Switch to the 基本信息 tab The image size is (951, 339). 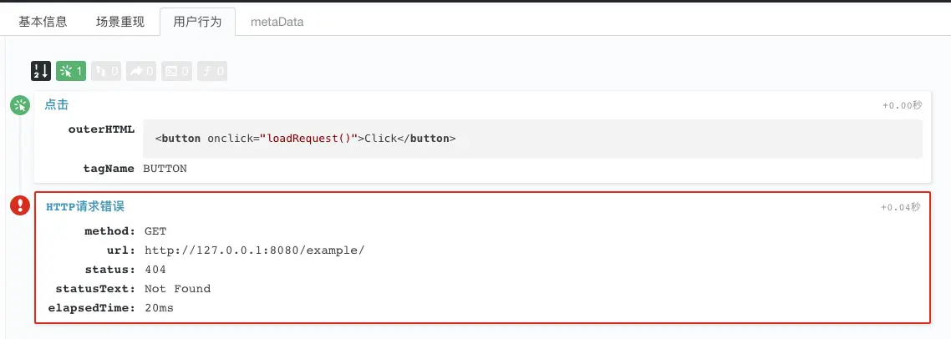click(x=43, y=22)
